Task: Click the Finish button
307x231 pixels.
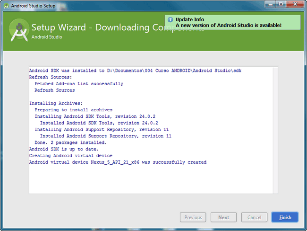Action: click(285, 217)
